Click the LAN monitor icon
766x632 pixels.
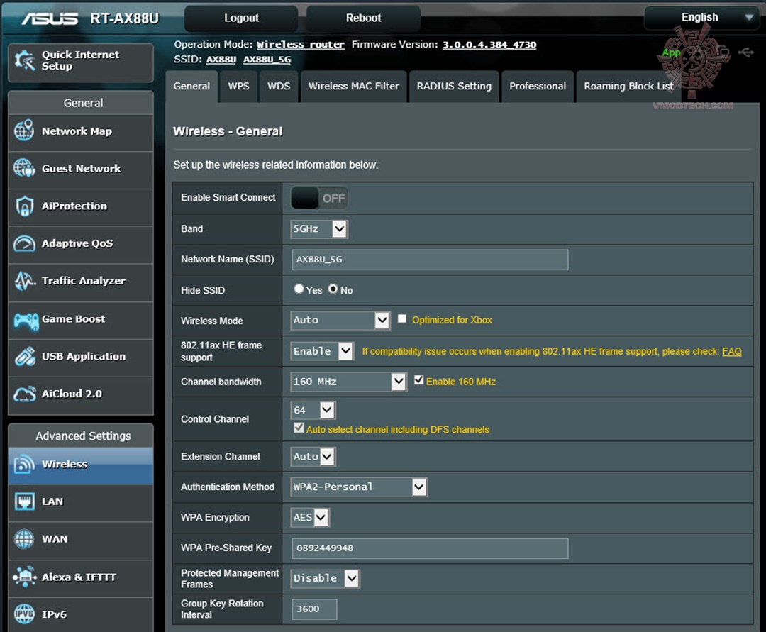(24, 501)
